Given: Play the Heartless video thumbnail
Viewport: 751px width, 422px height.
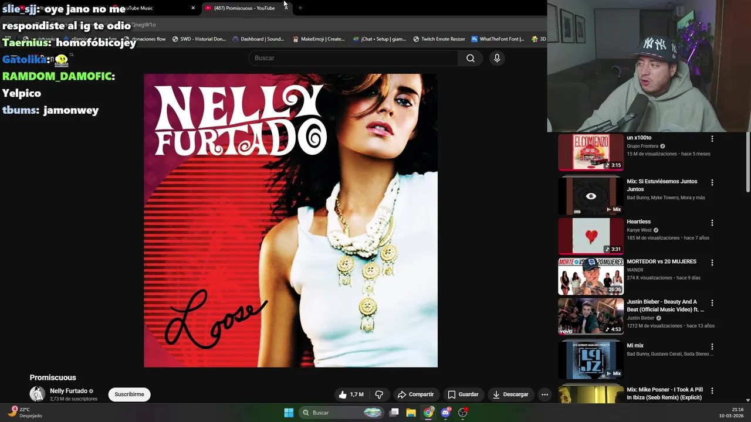Looking at the screenshot, I should tap(590, 236).
